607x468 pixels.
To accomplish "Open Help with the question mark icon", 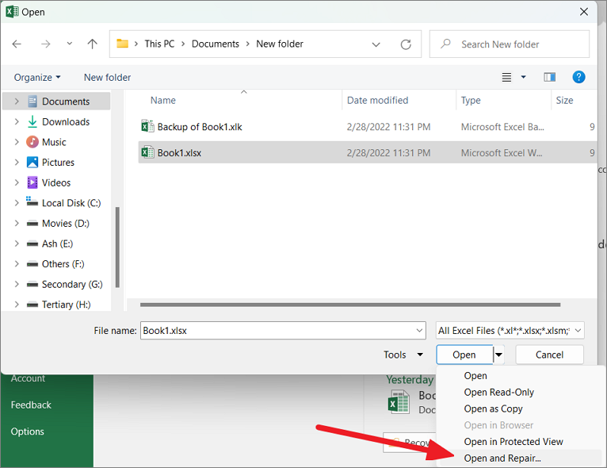I will click(578, 77).
